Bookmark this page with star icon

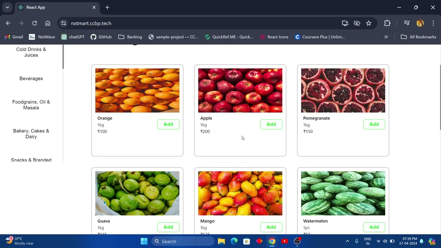369,23
